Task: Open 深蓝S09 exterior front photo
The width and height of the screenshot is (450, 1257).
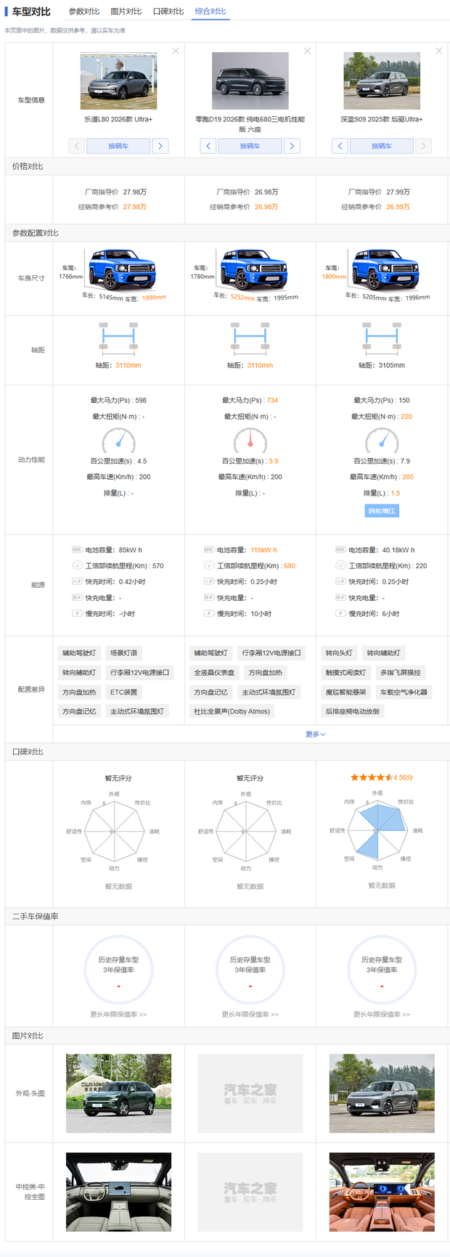Action: pyautogui.click(x=382, y=1093)
